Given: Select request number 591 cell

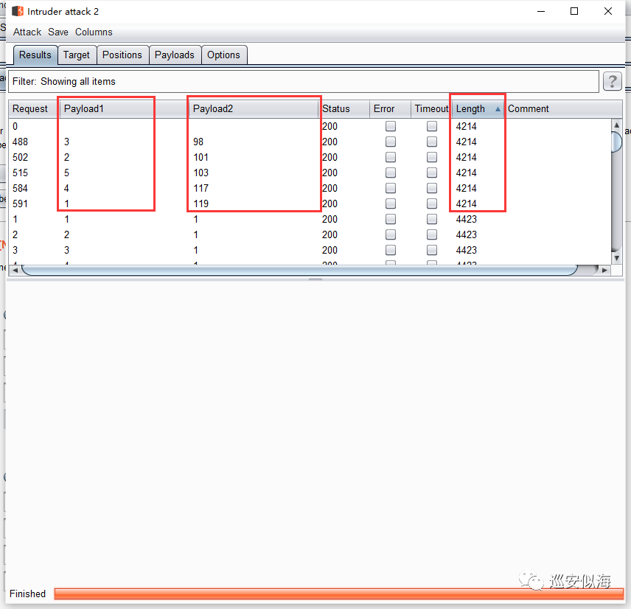Looking at the screenshot, I should (x=20, y=203).
